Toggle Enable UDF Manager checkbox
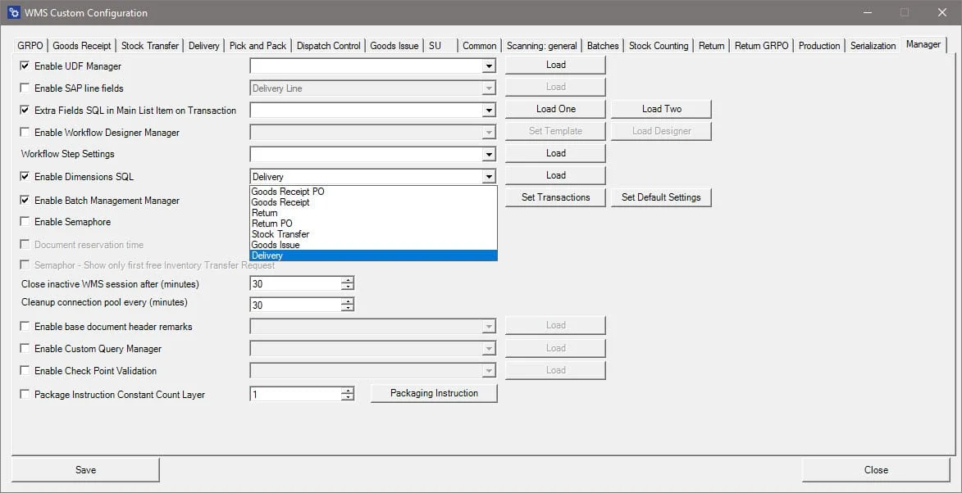 25,66
